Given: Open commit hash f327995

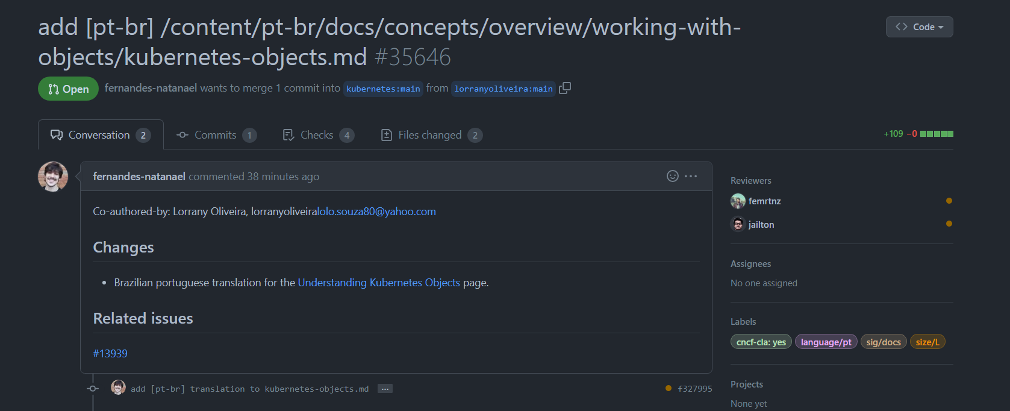Looking at the screenshot, I should click(x=695, y=389).
